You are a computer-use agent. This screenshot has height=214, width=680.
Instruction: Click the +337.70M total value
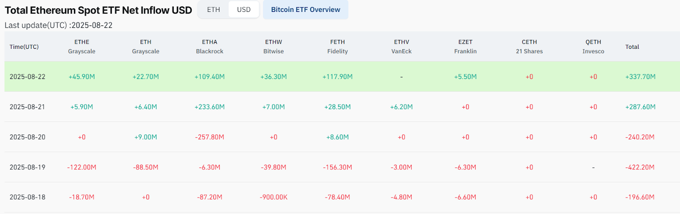[x=640, y=77]
